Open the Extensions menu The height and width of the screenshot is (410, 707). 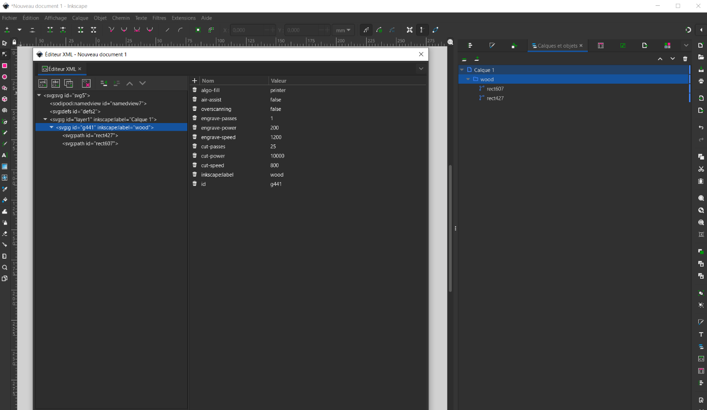[183, 18]
